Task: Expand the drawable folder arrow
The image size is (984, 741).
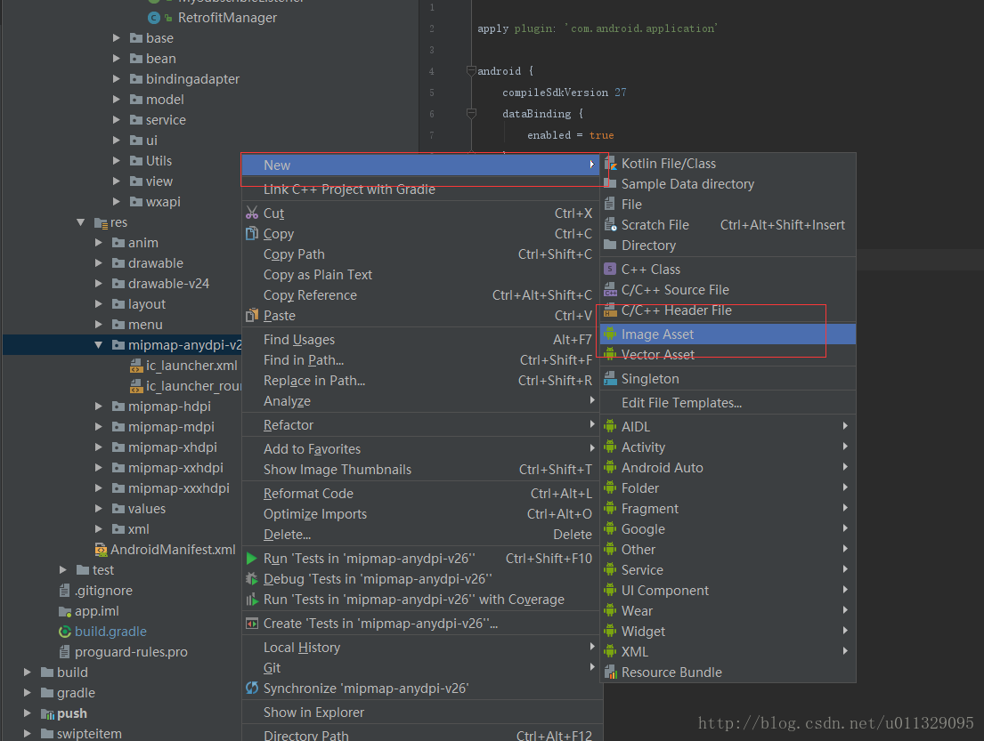Action: tap(99, 263)
